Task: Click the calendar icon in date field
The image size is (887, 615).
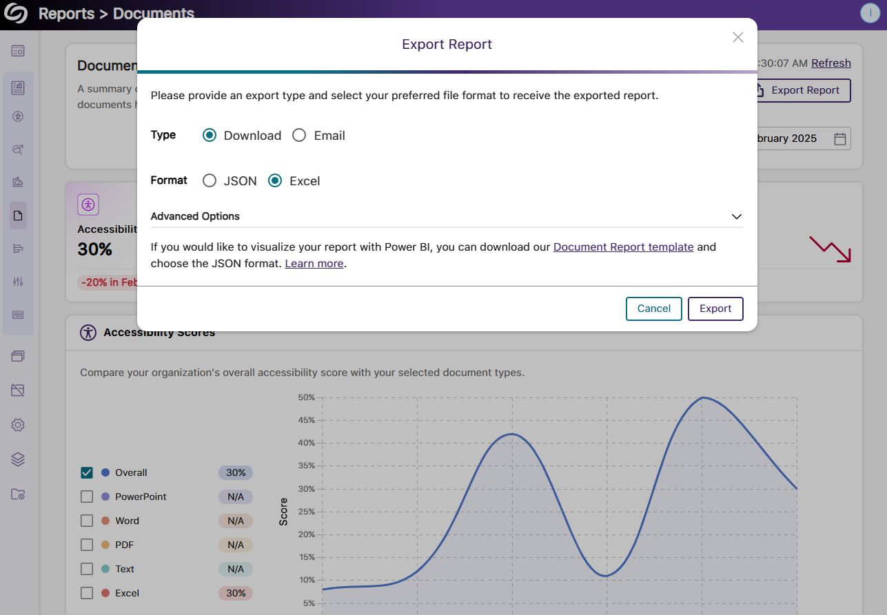Action: pos(840,138)
